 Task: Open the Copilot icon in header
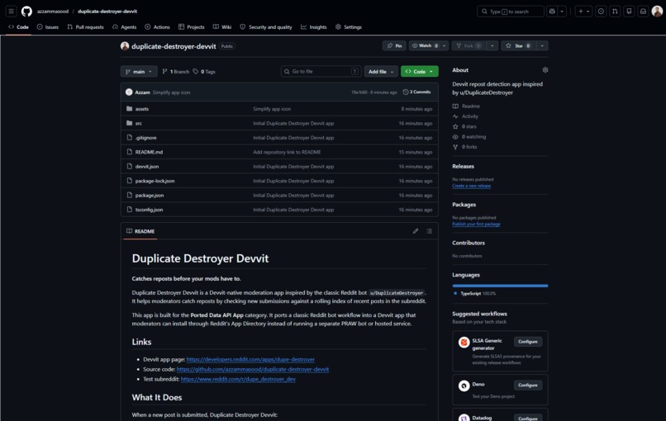pos(552,12)
